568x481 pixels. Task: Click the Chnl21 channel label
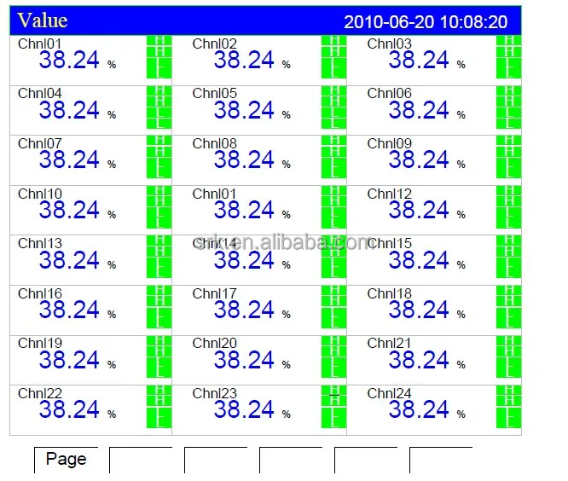[390, 343]
